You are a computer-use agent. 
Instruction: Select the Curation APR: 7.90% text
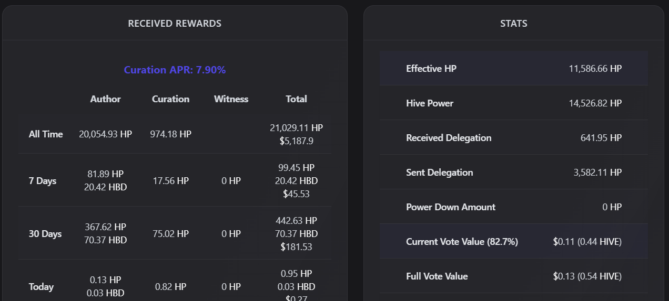(x=175, y=70)
